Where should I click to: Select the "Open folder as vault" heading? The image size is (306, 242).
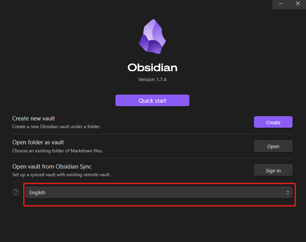pyautogui.click(x=38, y=142)
